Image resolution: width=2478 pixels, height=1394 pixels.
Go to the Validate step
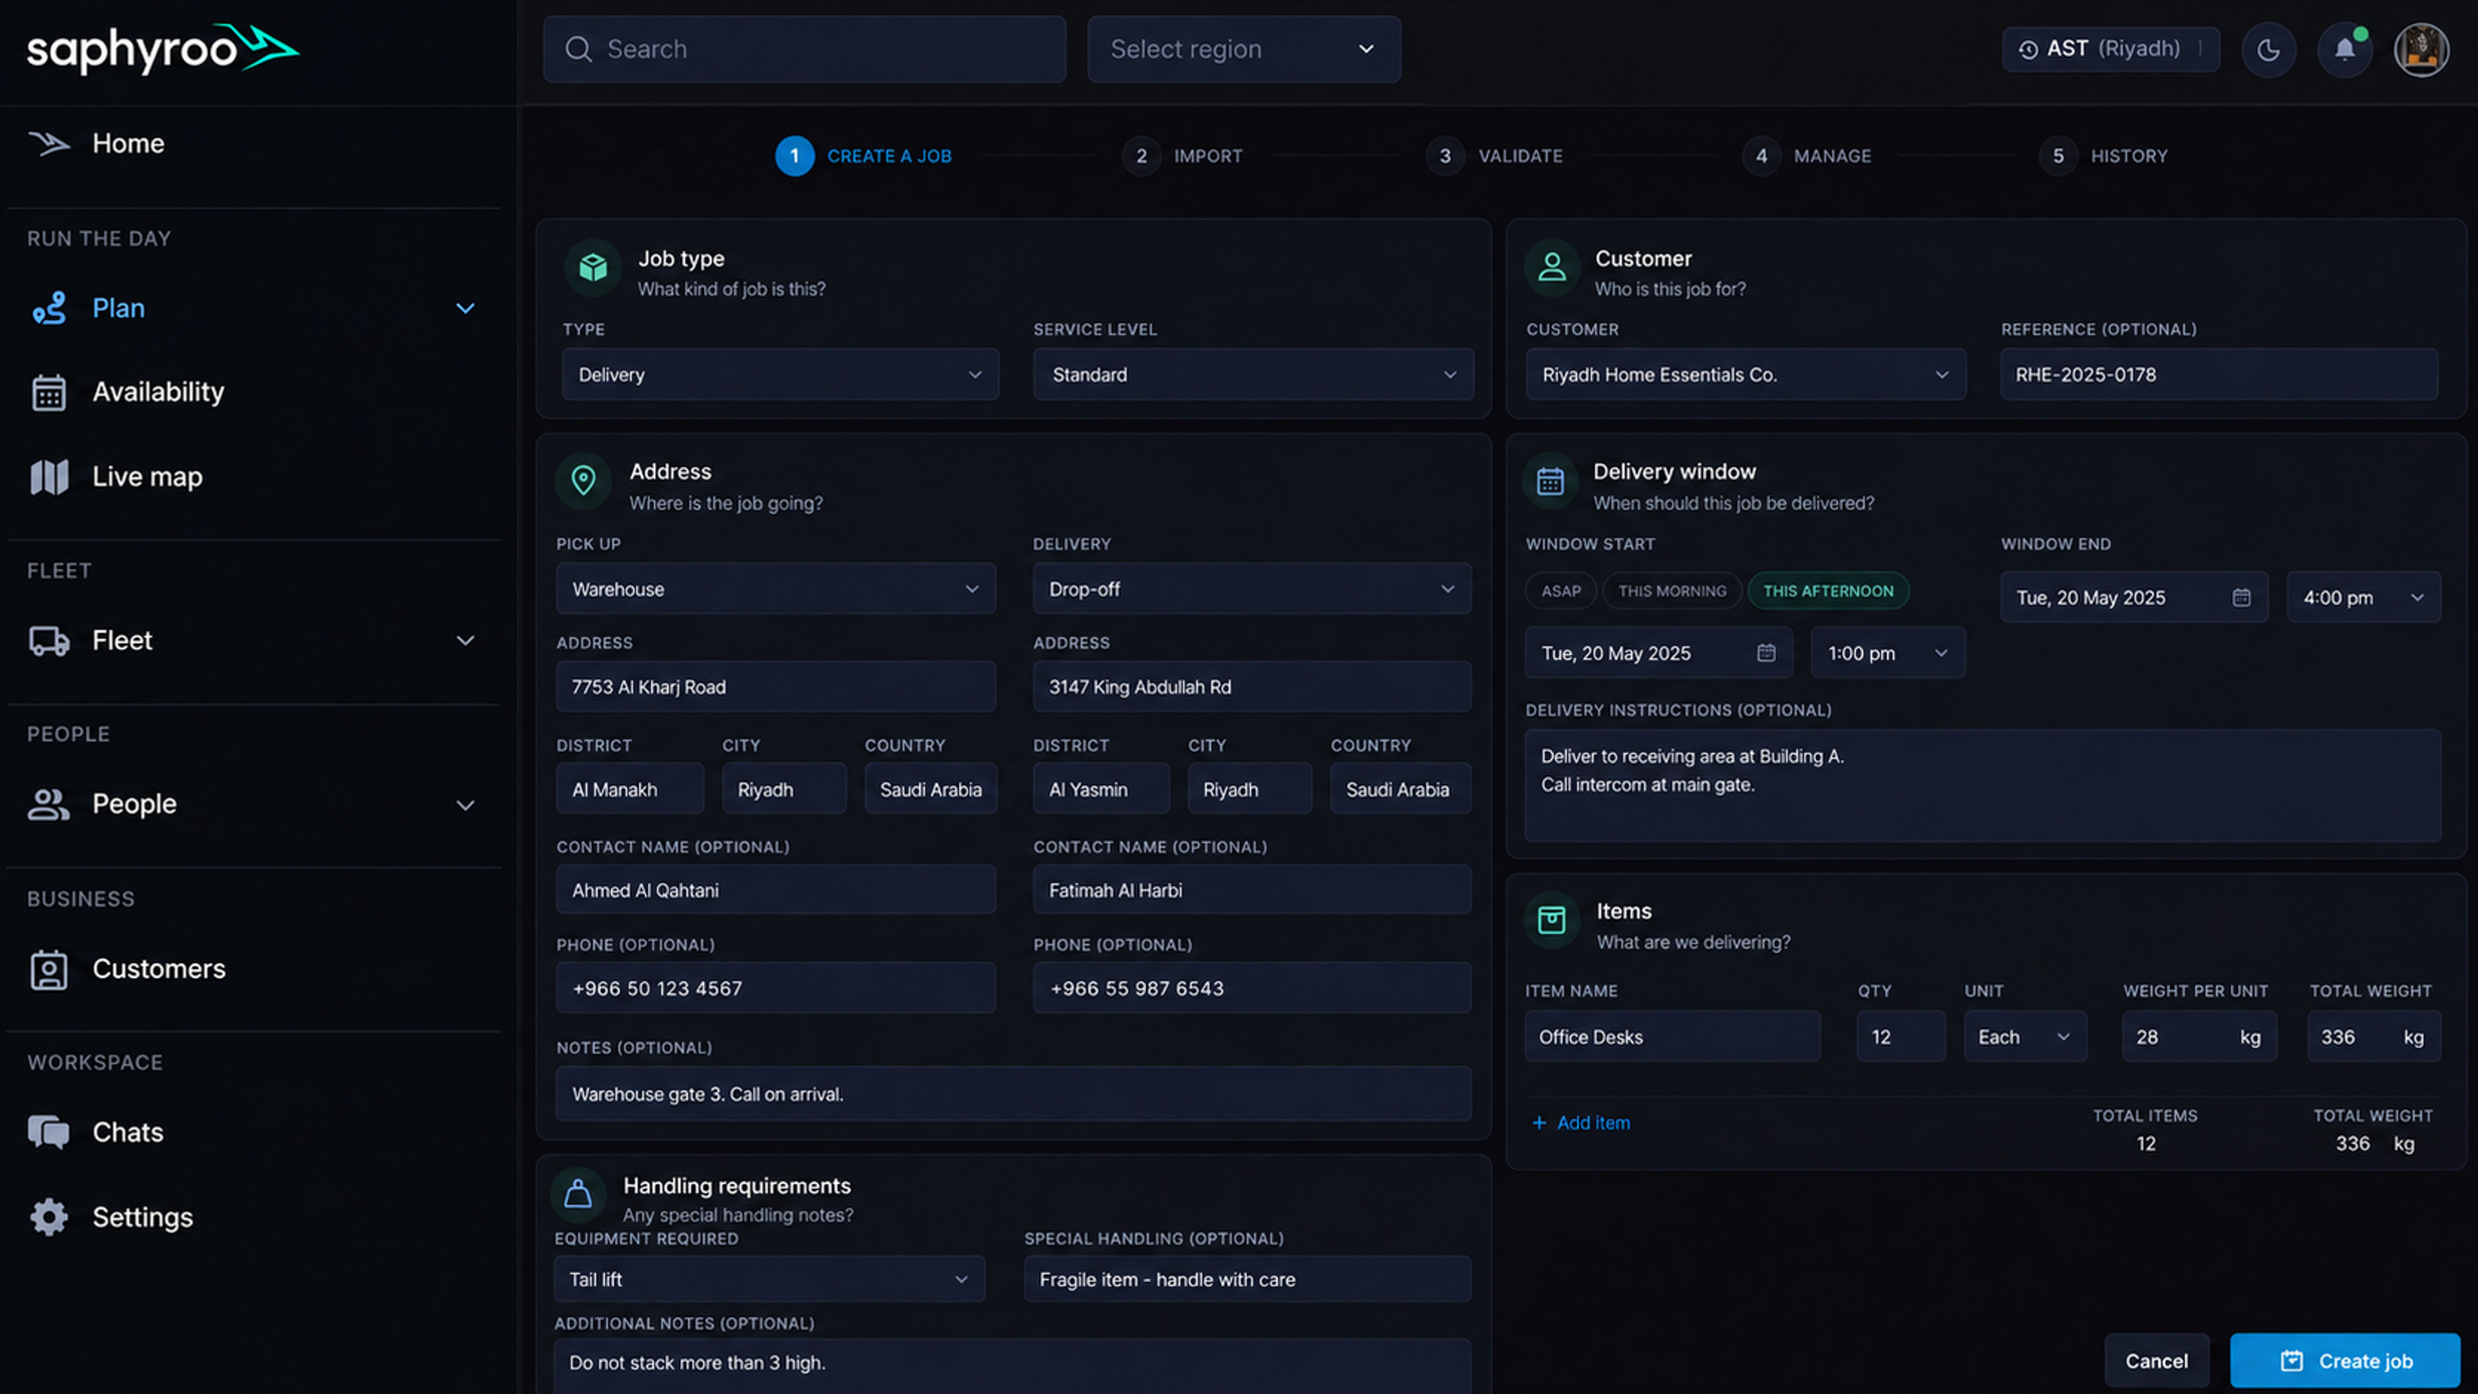point(1494,155)
